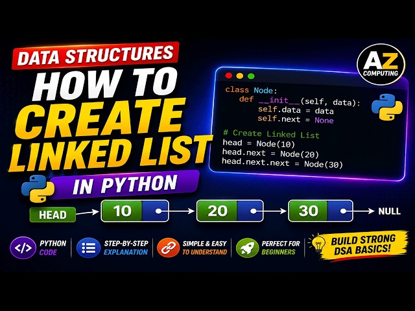This screenshot has height=311, width=415.
Task: Click the CREATE heading word
Action: coord(101,119)
